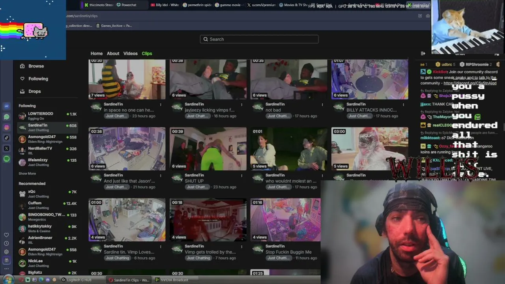Image resolution: width=505 pixels, height=284 pixels.
Task: Play the 'Stop Fuckin Buggin Me' clip thumbnail
Action: point(286,220)
